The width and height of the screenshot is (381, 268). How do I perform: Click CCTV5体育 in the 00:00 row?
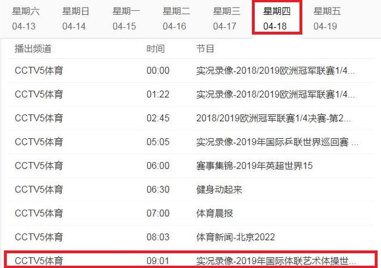pyautogui.click(x=39, y=70)
